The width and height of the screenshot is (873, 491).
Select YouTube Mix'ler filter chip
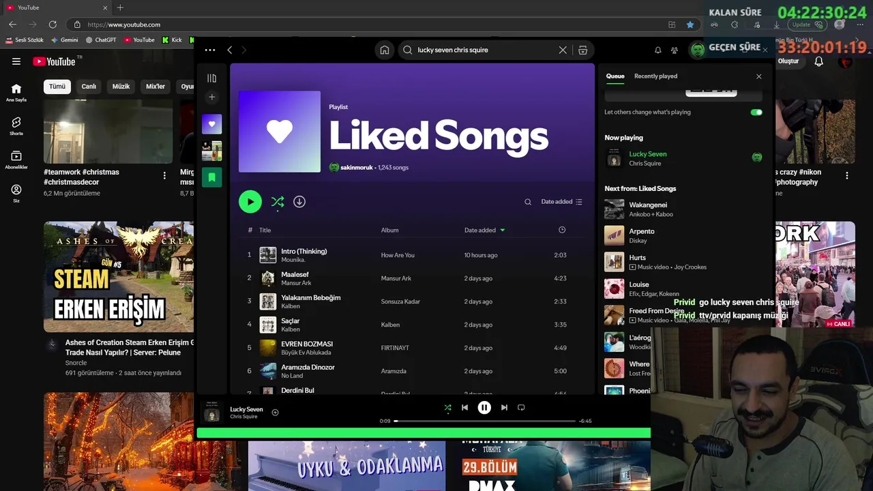pos(156,87)
